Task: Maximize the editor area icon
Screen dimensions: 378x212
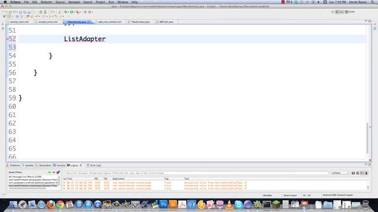Action: click(370, 21)
